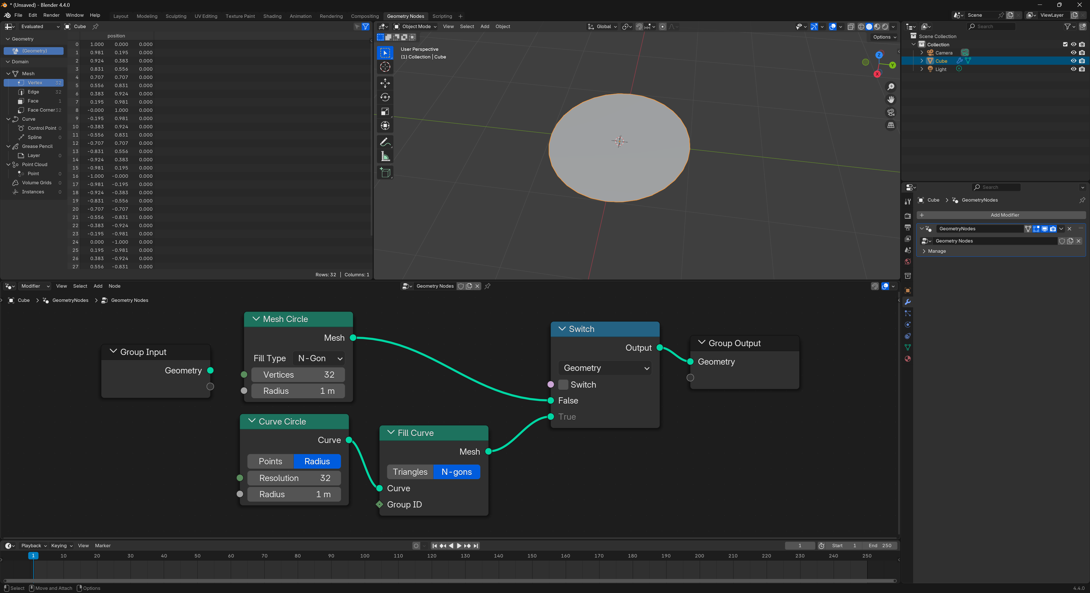This screenshot has height=593, width=1090.
Task: Enable the Switch checkbox on the Switch node
Action: tap(563, 385)
